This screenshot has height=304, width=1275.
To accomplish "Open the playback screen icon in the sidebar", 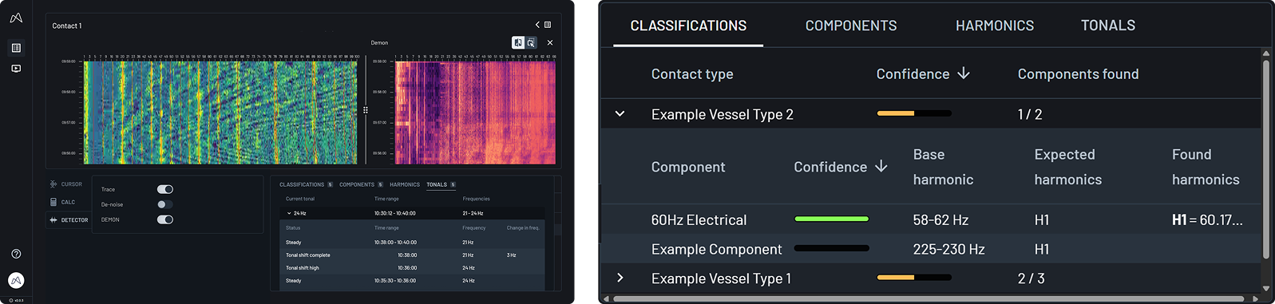I will (16, 69).
